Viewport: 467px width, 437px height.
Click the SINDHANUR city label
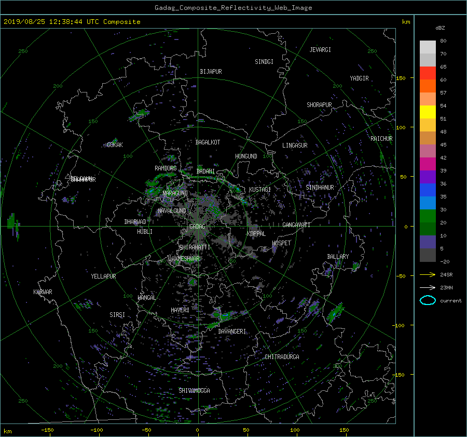tap(320, 188)
